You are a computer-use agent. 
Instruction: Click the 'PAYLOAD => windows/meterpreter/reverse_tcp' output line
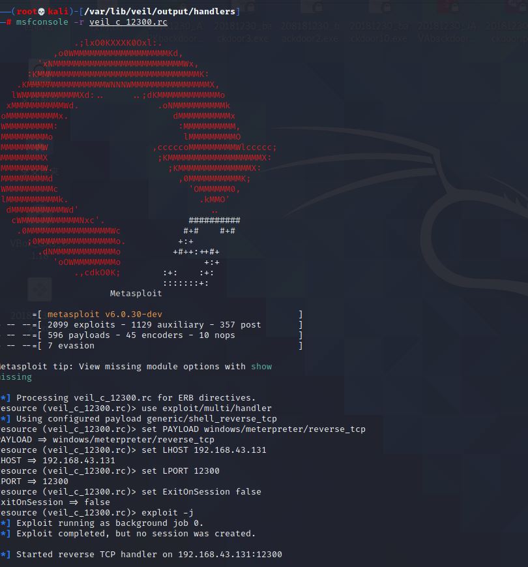point(108,440)
